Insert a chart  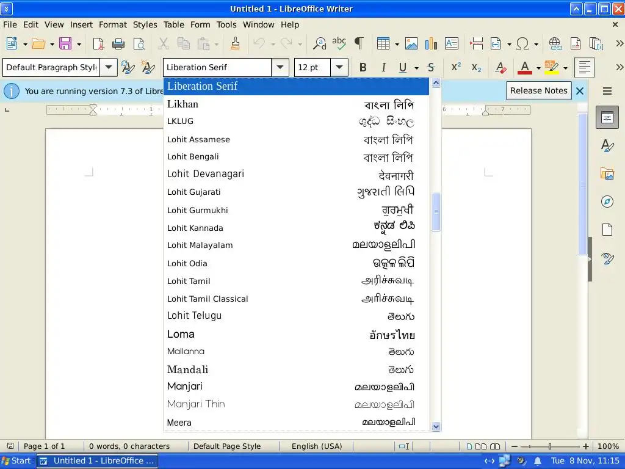431,43
